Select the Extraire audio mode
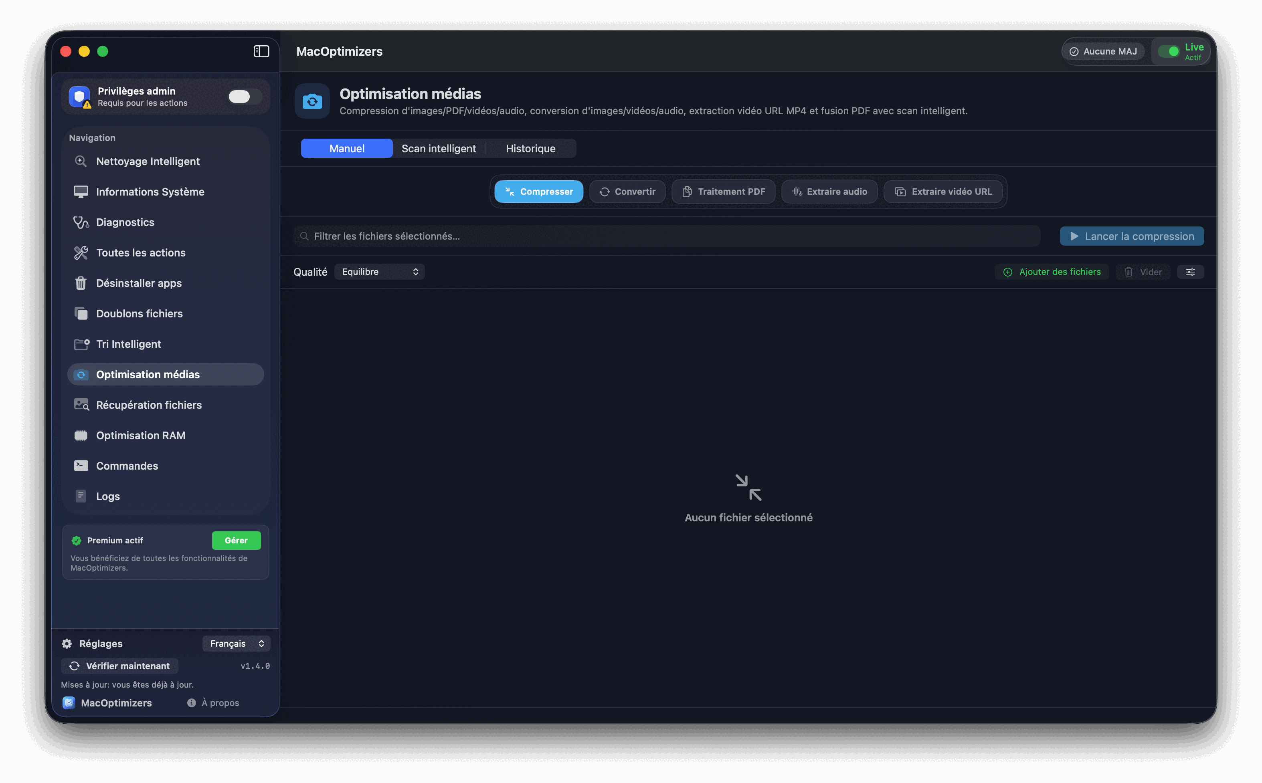Viewport: 1262px width, 783px height. (829, 192)
